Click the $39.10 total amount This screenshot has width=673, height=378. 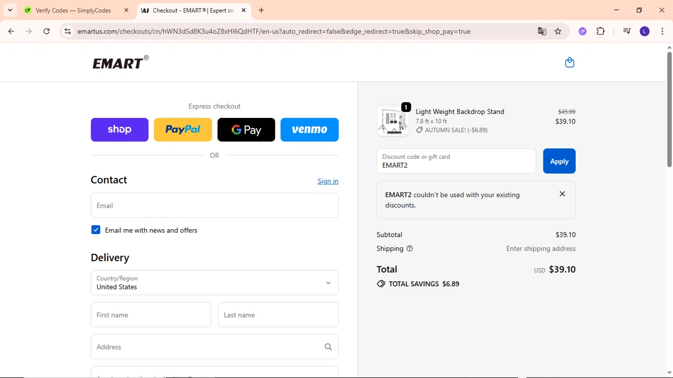(562, 269)
